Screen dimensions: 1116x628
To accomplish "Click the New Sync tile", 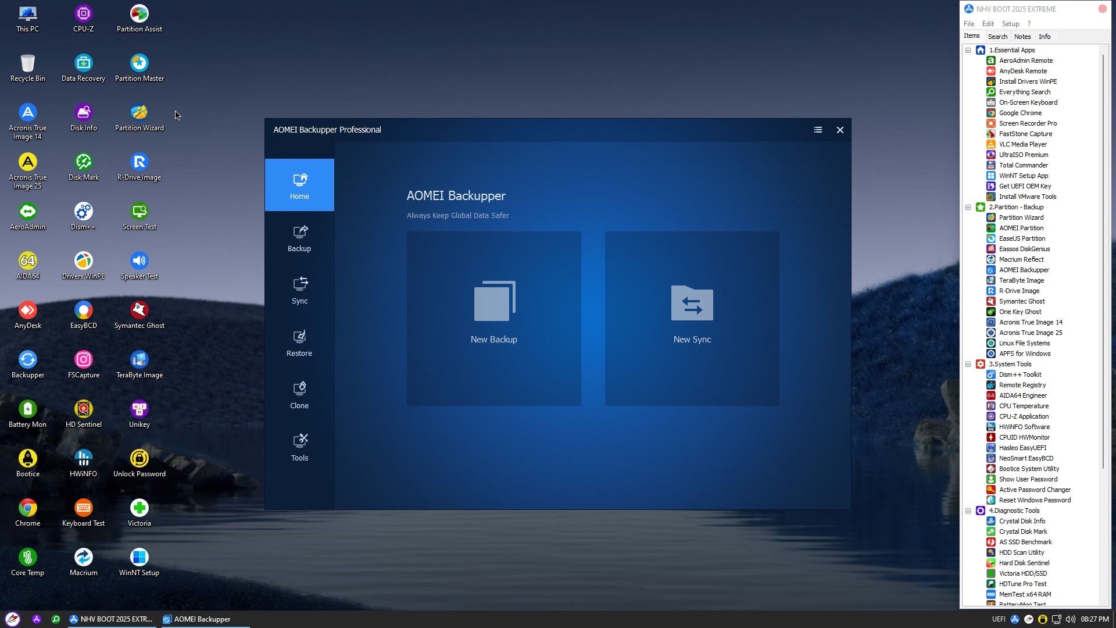I will 692,318.
